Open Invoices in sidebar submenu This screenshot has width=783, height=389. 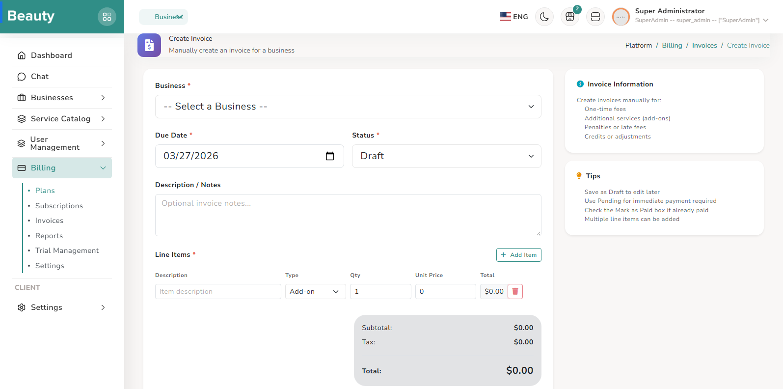click(49, 221)
